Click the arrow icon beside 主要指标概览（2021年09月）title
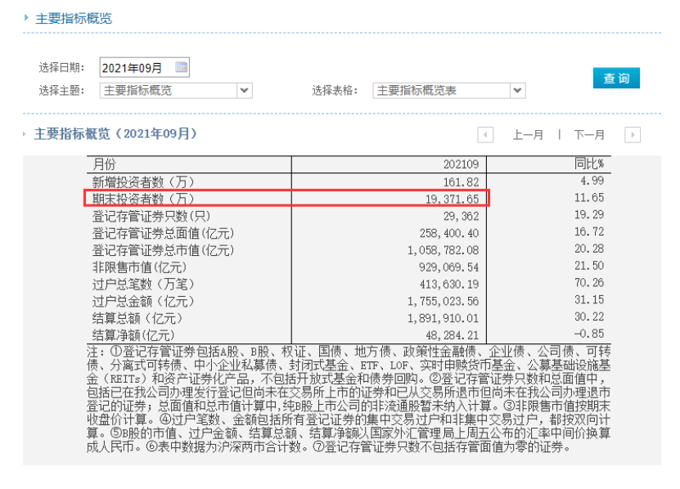This screenshot has width=680, height=489. (27, 134)
